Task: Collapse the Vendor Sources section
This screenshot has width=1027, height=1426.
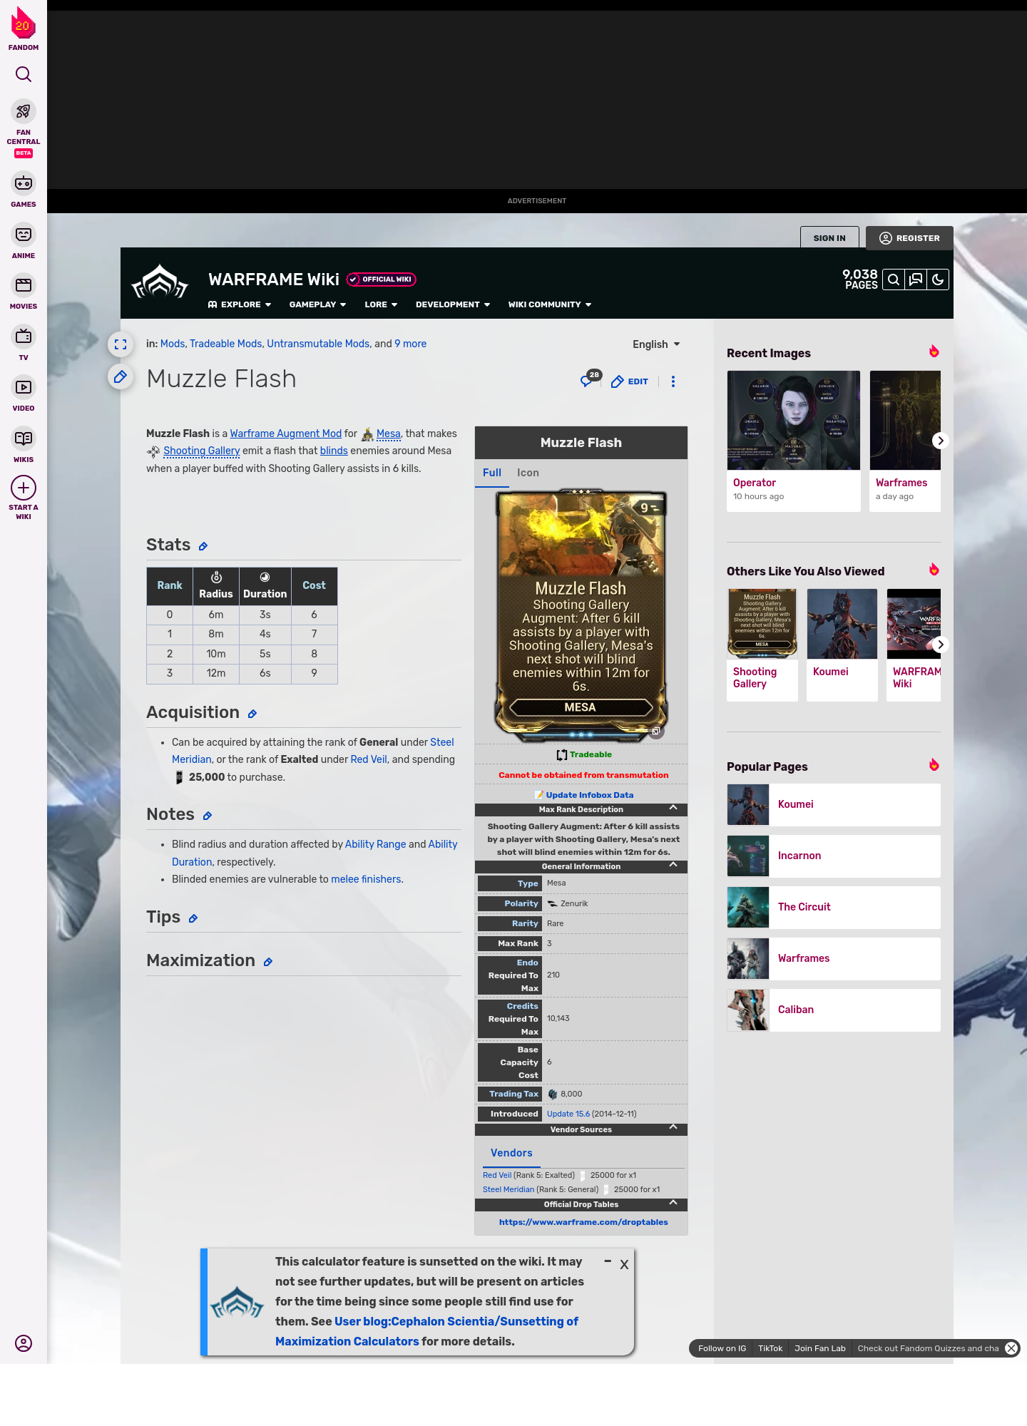Action: [x=673, y=1127]
